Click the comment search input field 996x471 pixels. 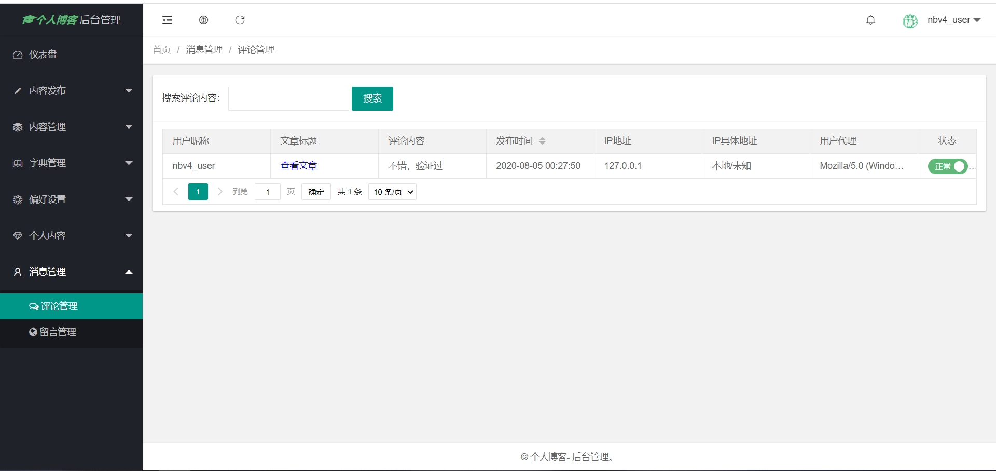point(288,98)
